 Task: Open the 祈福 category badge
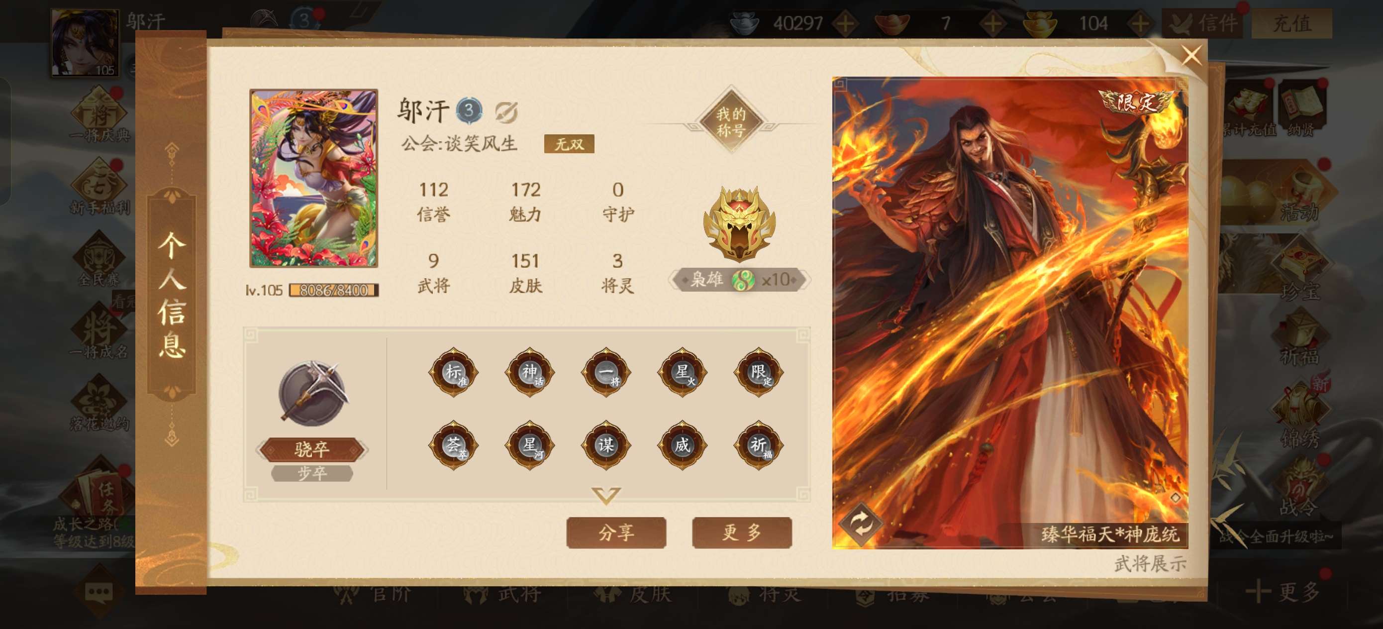click(x=759, y=445)
